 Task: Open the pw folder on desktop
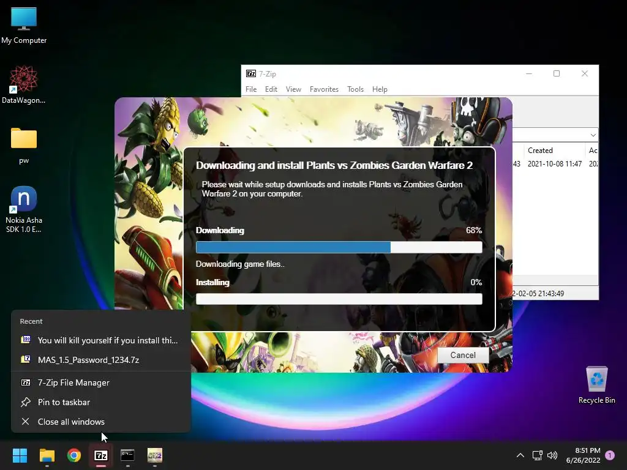point(24,146)
